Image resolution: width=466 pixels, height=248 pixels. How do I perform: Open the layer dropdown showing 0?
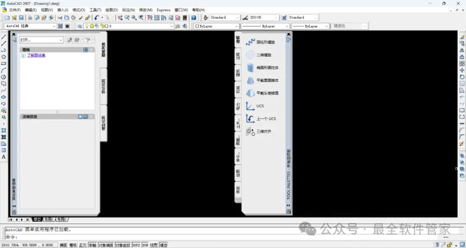pyautogui.click(x=129, y=26)
